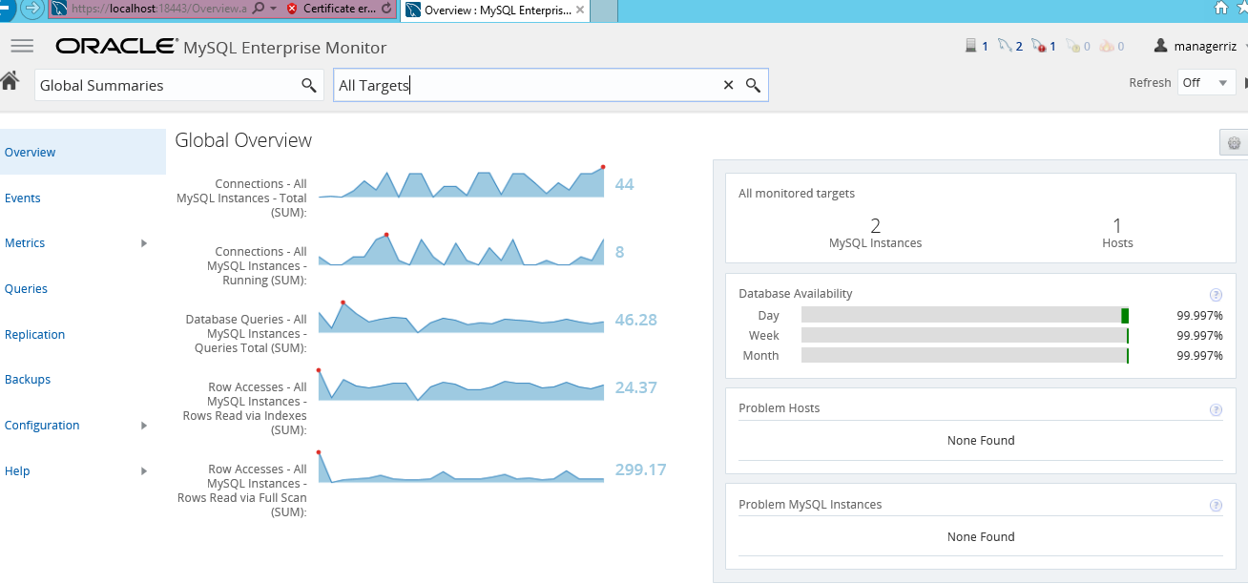Open the Refresh interval dropdown
Viewport: 1248px width, 584px height.
click(x=1207, y=83)
